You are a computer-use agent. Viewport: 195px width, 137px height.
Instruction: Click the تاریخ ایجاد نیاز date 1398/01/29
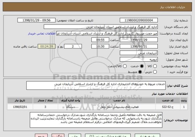pyautogui.click(x=139, y=40)
